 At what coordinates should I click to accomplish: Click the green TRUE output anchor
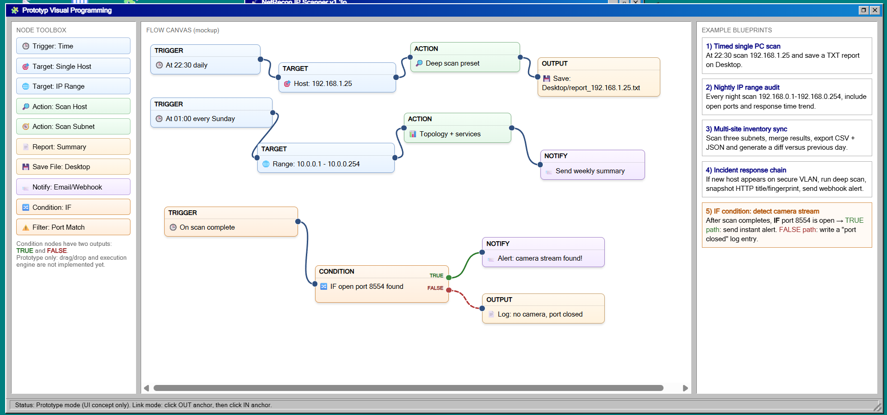[x=449, y=278]
